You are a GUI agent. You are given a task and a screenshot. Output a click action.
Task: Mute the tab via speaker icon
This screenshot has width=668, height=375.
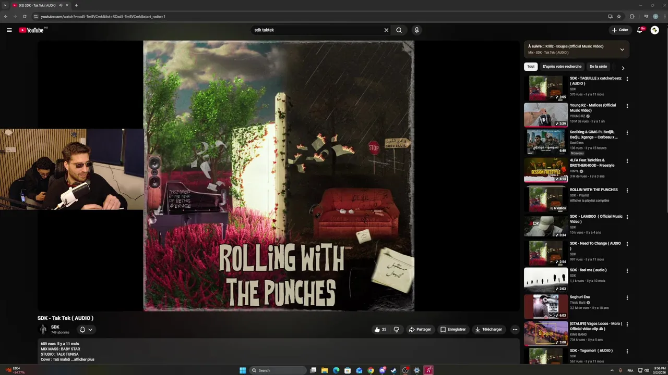pos(61,5)
